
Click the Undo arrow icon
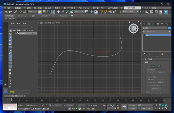(x=6, y=12)
